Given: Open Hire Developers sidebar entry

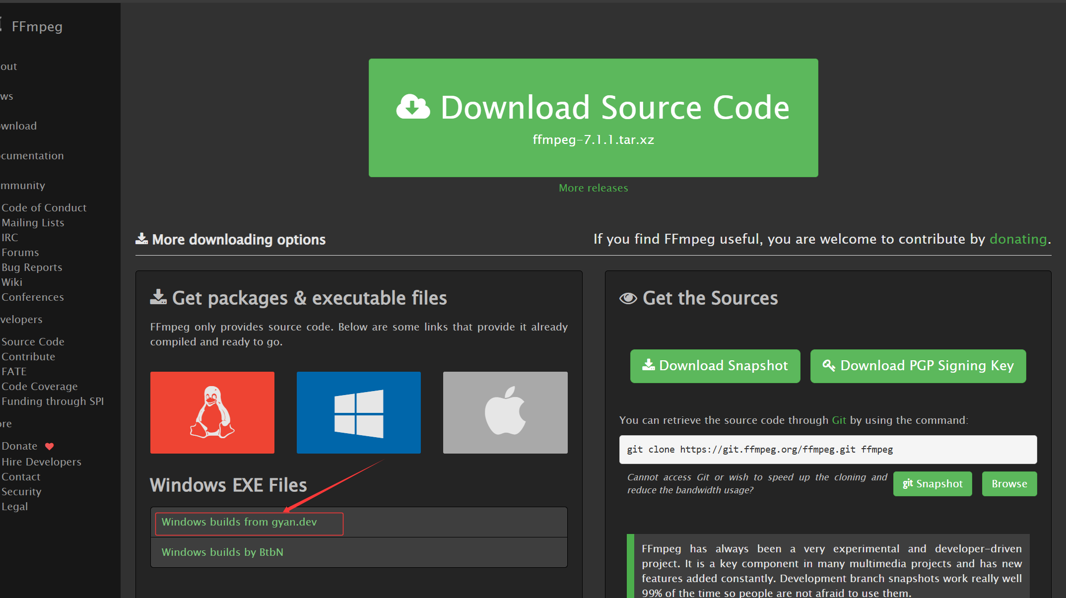Looking at the screenshot, I should [x=41, y=462].
